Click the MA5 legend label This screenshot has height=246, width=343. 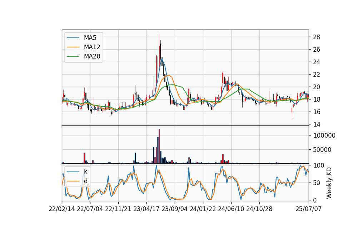click(90, 38)
